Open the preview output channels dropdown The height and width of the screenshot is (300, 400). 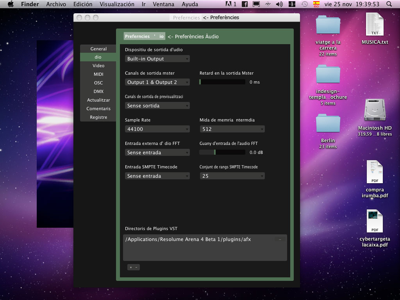(x=157, y=105)
